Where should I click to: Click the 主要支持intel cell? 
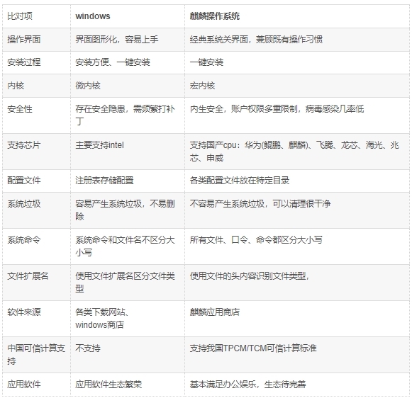click(x=128, y=152)
